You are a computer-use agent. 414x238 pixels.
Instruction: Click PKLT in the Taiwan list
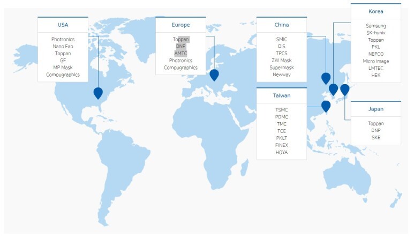click(x=282, y=138)
